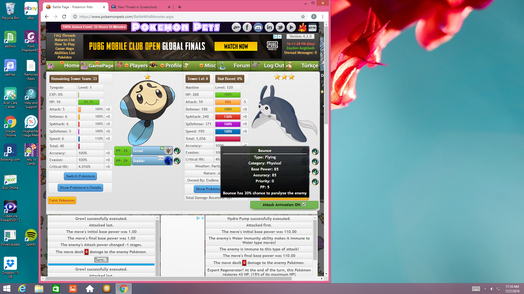Open the Pokédex link in the sidebar

(x=65, y=57)
